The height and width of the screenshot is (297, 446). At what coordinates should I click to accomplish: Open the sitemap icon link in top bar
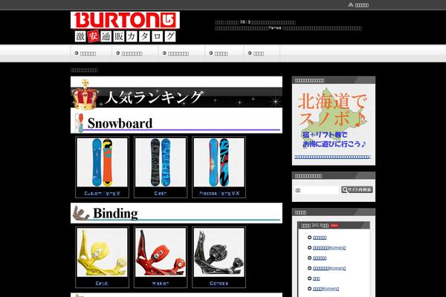coord(358,5)
